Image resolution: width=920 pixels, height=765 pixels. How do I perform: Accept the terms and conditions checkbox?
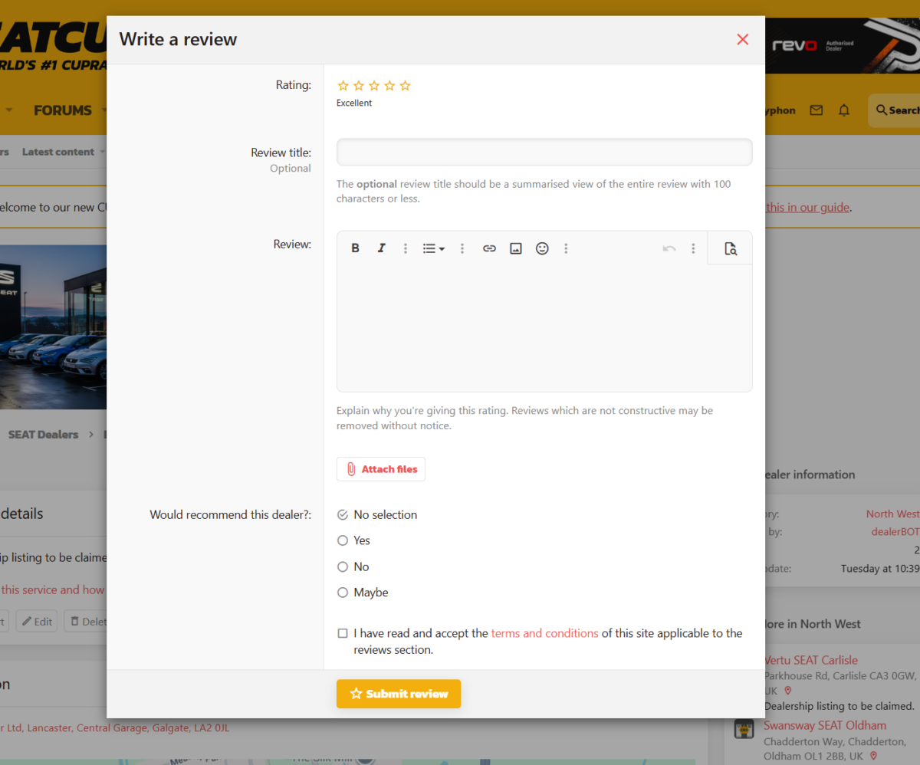[343, 633]
